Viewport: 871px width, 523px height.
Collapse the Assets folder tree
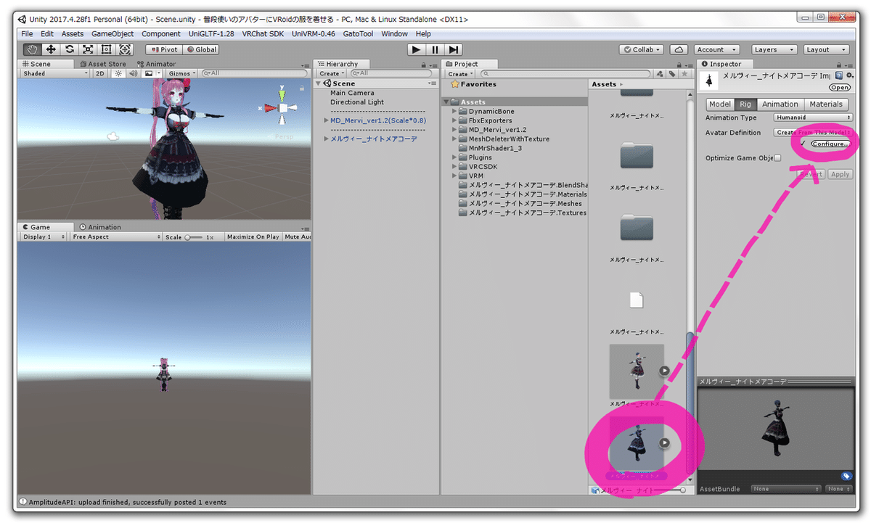[x=446, y=102]
